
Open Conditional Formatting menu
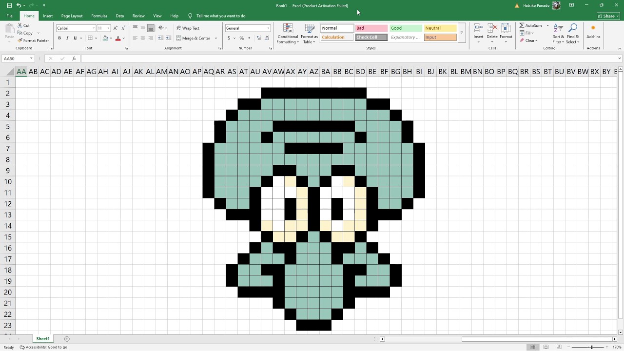[x=288, y=34]
